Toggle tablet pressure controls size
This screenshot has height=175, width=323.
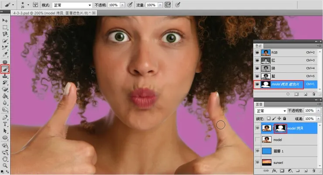(x=177, y=5)
